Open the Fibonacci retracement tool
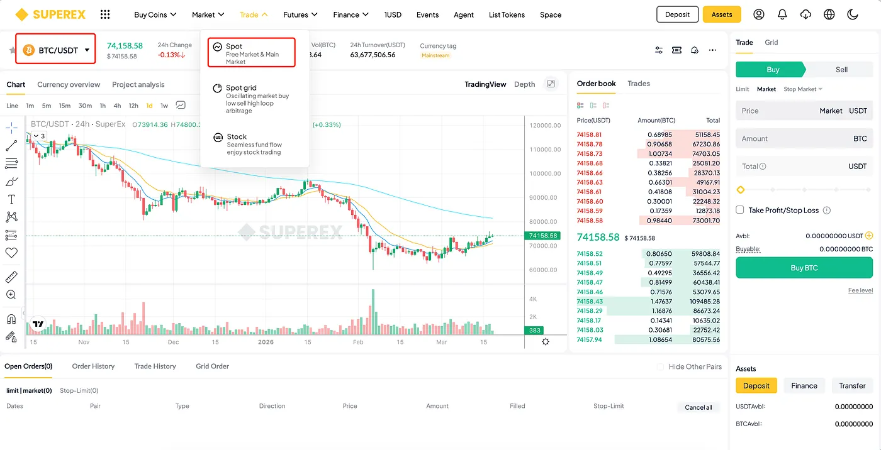This screenshot has height=450, width=881. point(11,163)
